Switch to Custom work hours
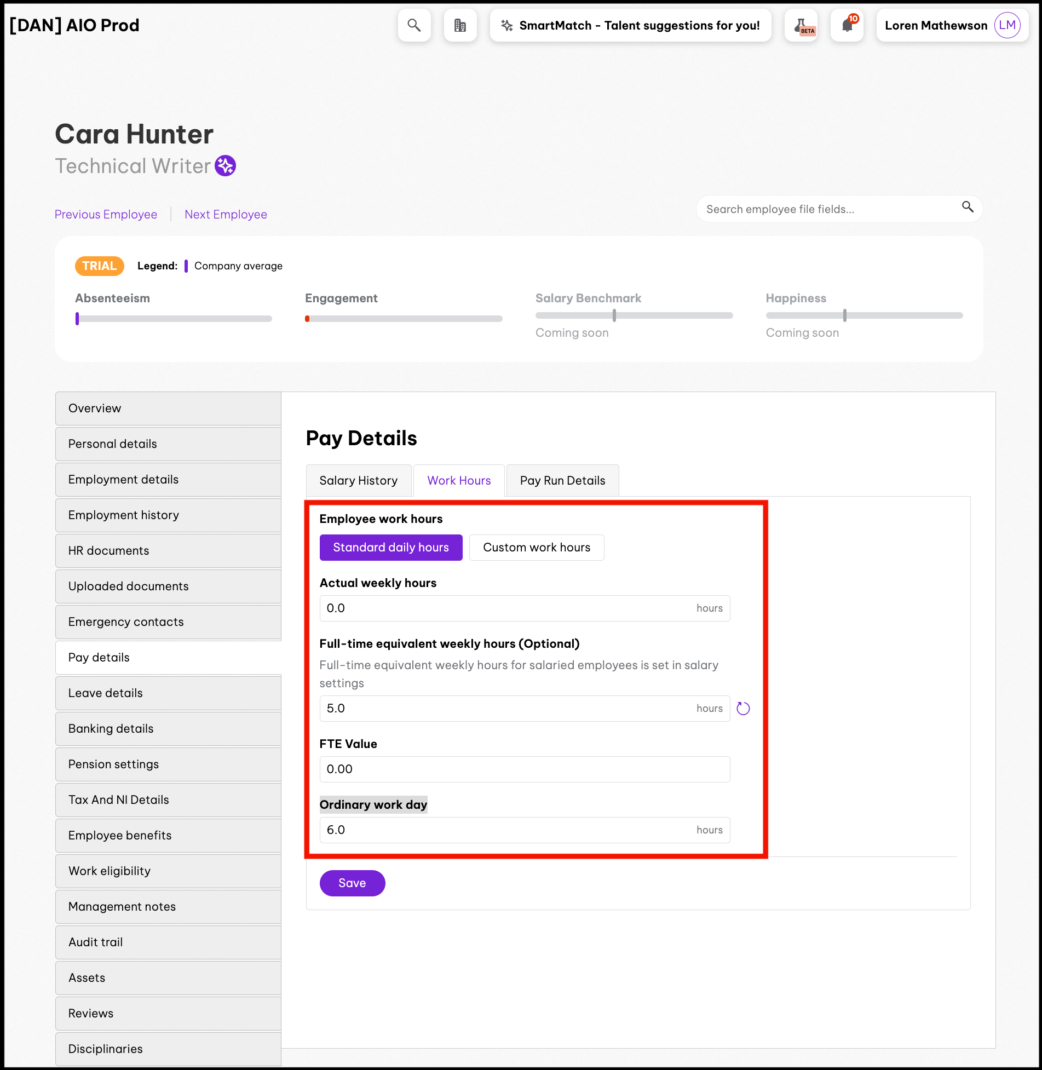 coord(537,548)
